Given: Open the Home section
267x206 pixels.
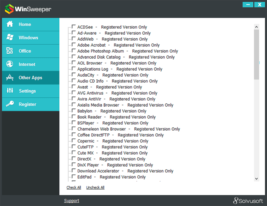Looking at the screenshot, I should pyautogui.click(x=31, y=24).
